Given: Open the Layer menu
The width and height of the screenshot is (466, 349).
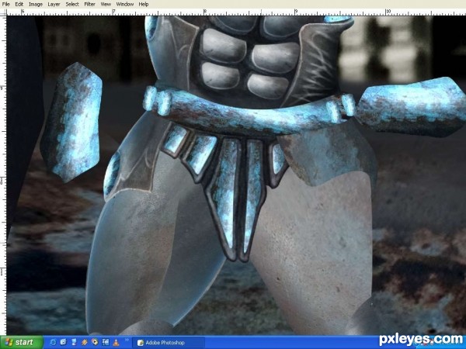Looking at the screenshot, I should 54,4.
